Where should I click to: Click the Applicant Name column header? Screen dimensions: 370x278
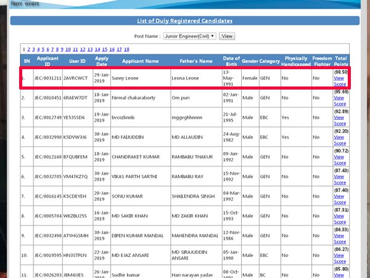(140, 61)
